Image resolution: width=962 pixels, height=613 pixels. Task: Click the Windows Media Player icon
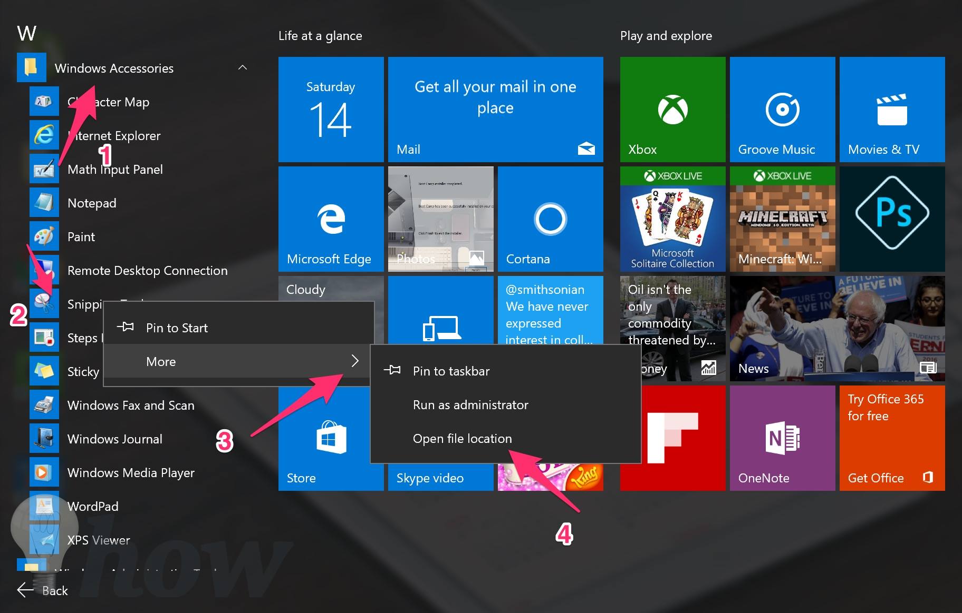click(44, 472)
